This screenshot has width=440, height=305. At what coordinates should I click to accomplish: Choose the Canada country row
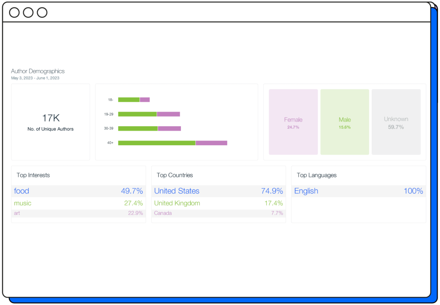[218, 213]
